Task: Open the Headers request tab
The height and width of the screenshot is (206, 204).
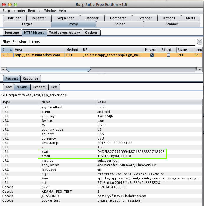Action: 39,87
